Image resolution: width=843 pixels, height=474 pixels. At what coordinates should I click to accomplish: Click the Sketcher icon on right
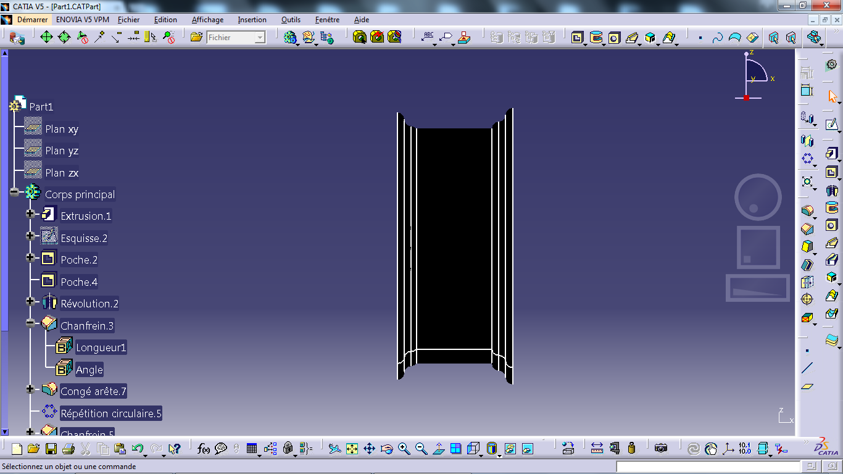(x=831, y=125)
